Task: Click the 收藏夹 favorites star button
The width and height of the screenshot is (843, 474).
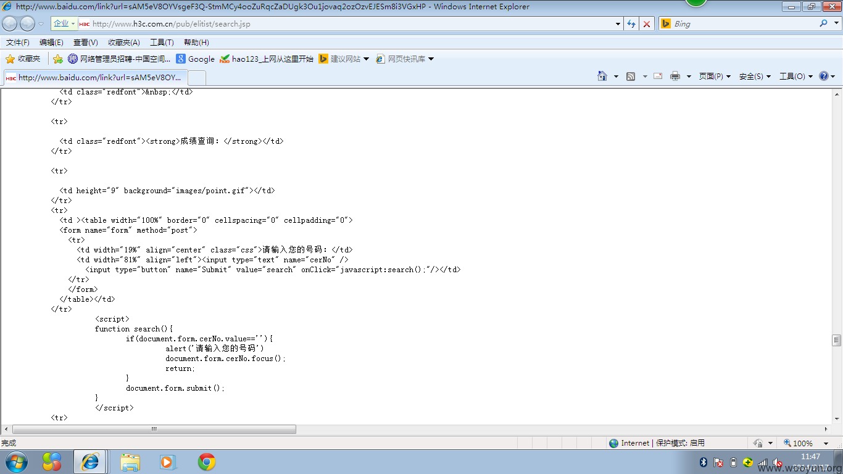Action: [x=23, y=59]
